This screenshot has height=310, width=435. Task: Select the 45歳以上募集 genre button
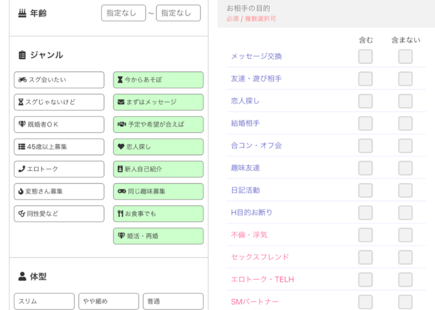[x=59, y=147]
